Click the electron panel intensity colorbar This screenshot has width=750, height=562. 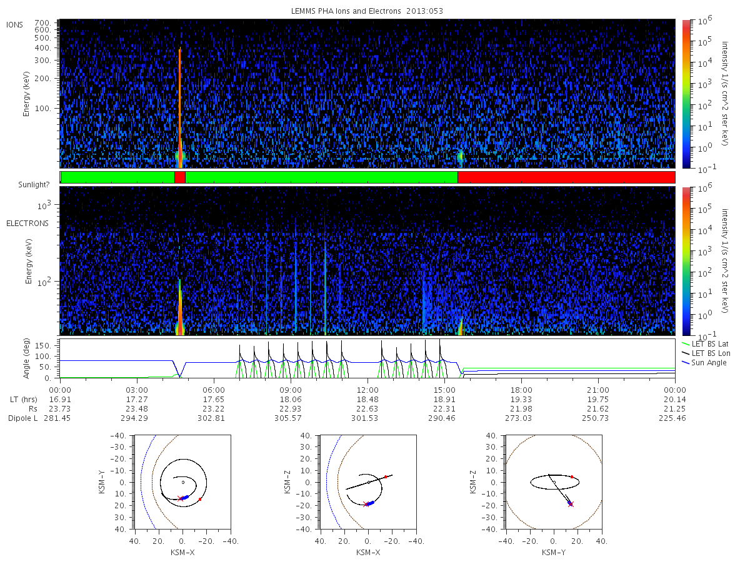pos(686,260)
